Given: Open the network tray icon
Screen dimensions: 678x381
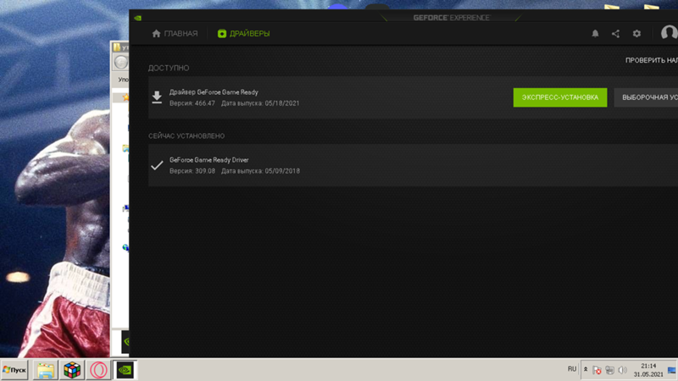Looking at the screenshot, I should click(x=609, y=370).
